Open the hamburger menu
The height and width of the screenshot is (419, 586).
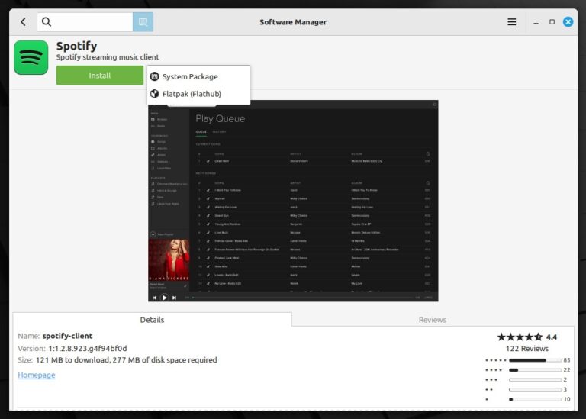point(512,22)
